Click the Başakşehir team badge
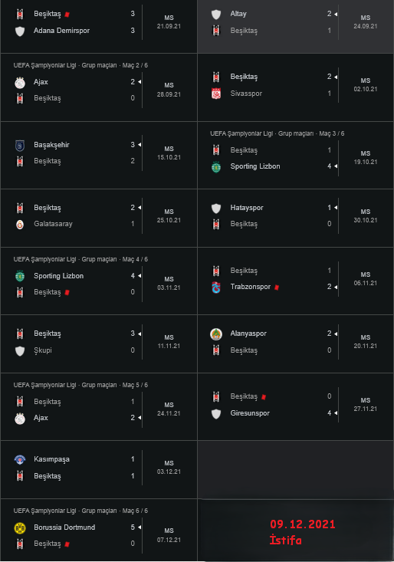The width and height of the screenshot is (394, 562). click(20, 146)
